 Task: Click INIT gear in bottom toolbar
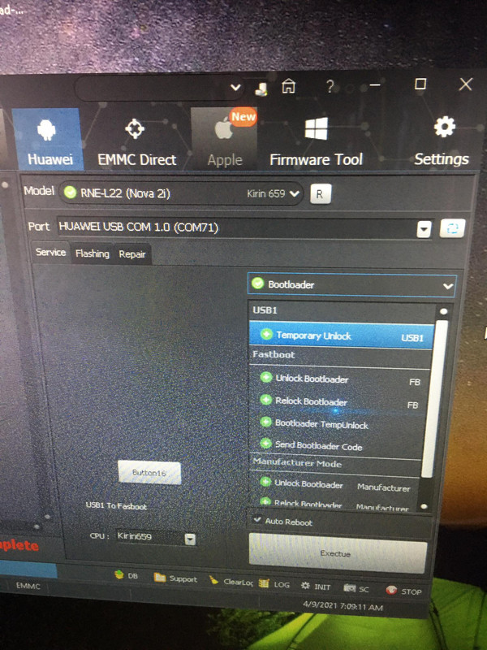(x=316, y=587)
